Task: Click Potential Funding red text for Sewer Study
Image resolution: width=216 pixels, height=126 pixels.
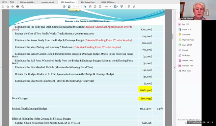Action: click(x=108, y=40)
